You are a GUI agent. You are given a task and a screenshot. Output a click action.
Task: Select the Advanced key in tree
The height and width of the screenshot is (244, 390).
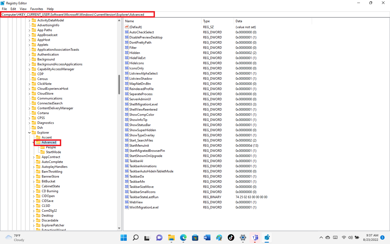coord(49,142)
